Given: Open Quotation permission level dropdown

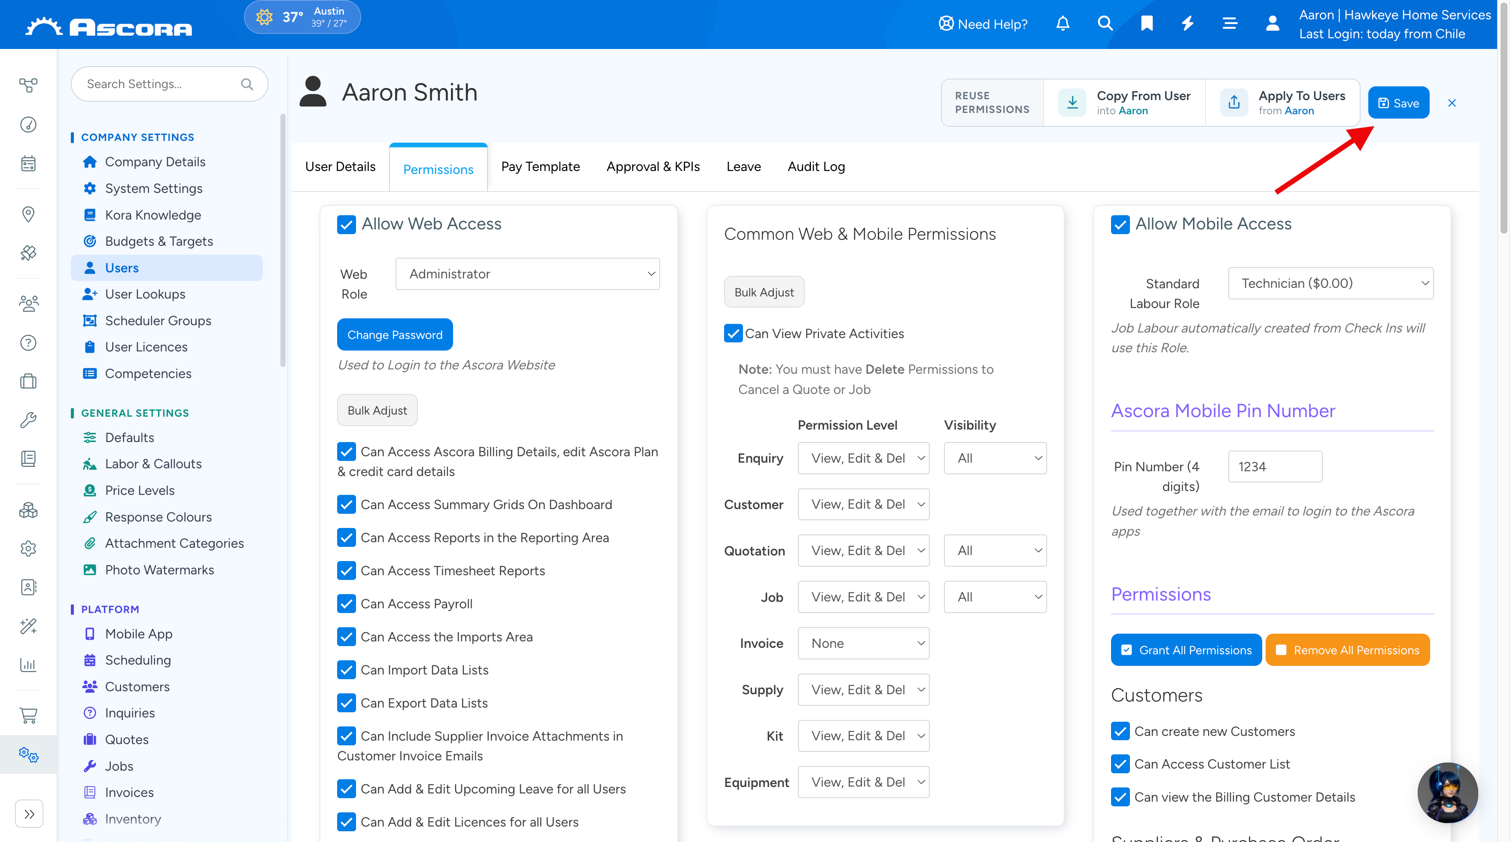Looking at the screenshot, I should [x=864, y=551].
